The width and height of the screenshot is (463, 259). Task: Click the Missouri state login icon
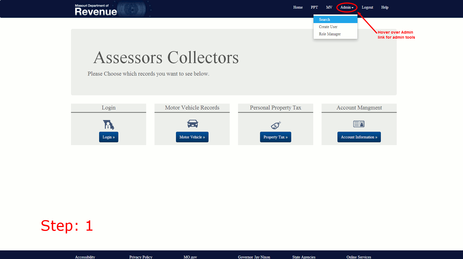(109, 124)
